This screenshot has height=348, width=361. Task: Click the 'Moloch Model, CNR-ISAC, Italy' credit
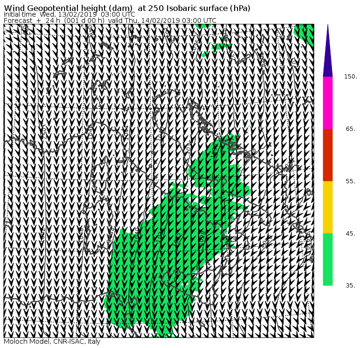click(x=52, y=341)
